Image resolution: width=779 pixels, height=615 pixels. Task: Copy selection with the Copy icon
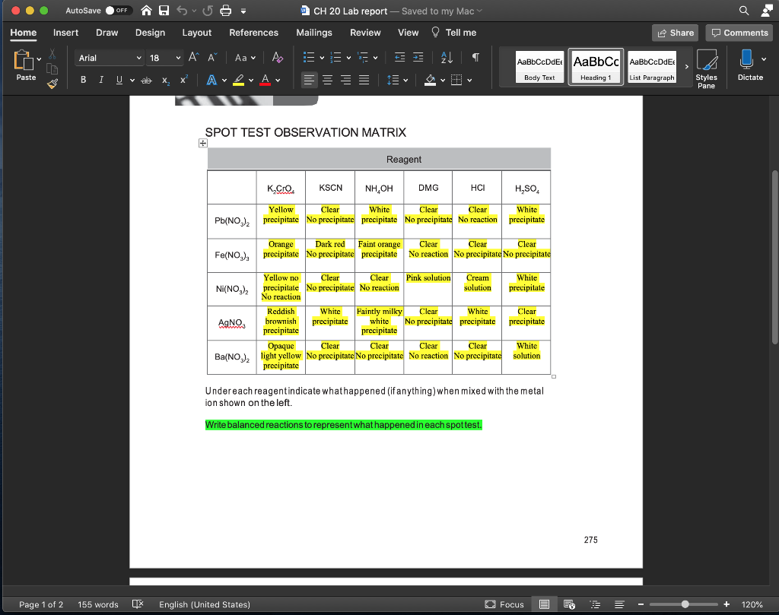[52, 69]
